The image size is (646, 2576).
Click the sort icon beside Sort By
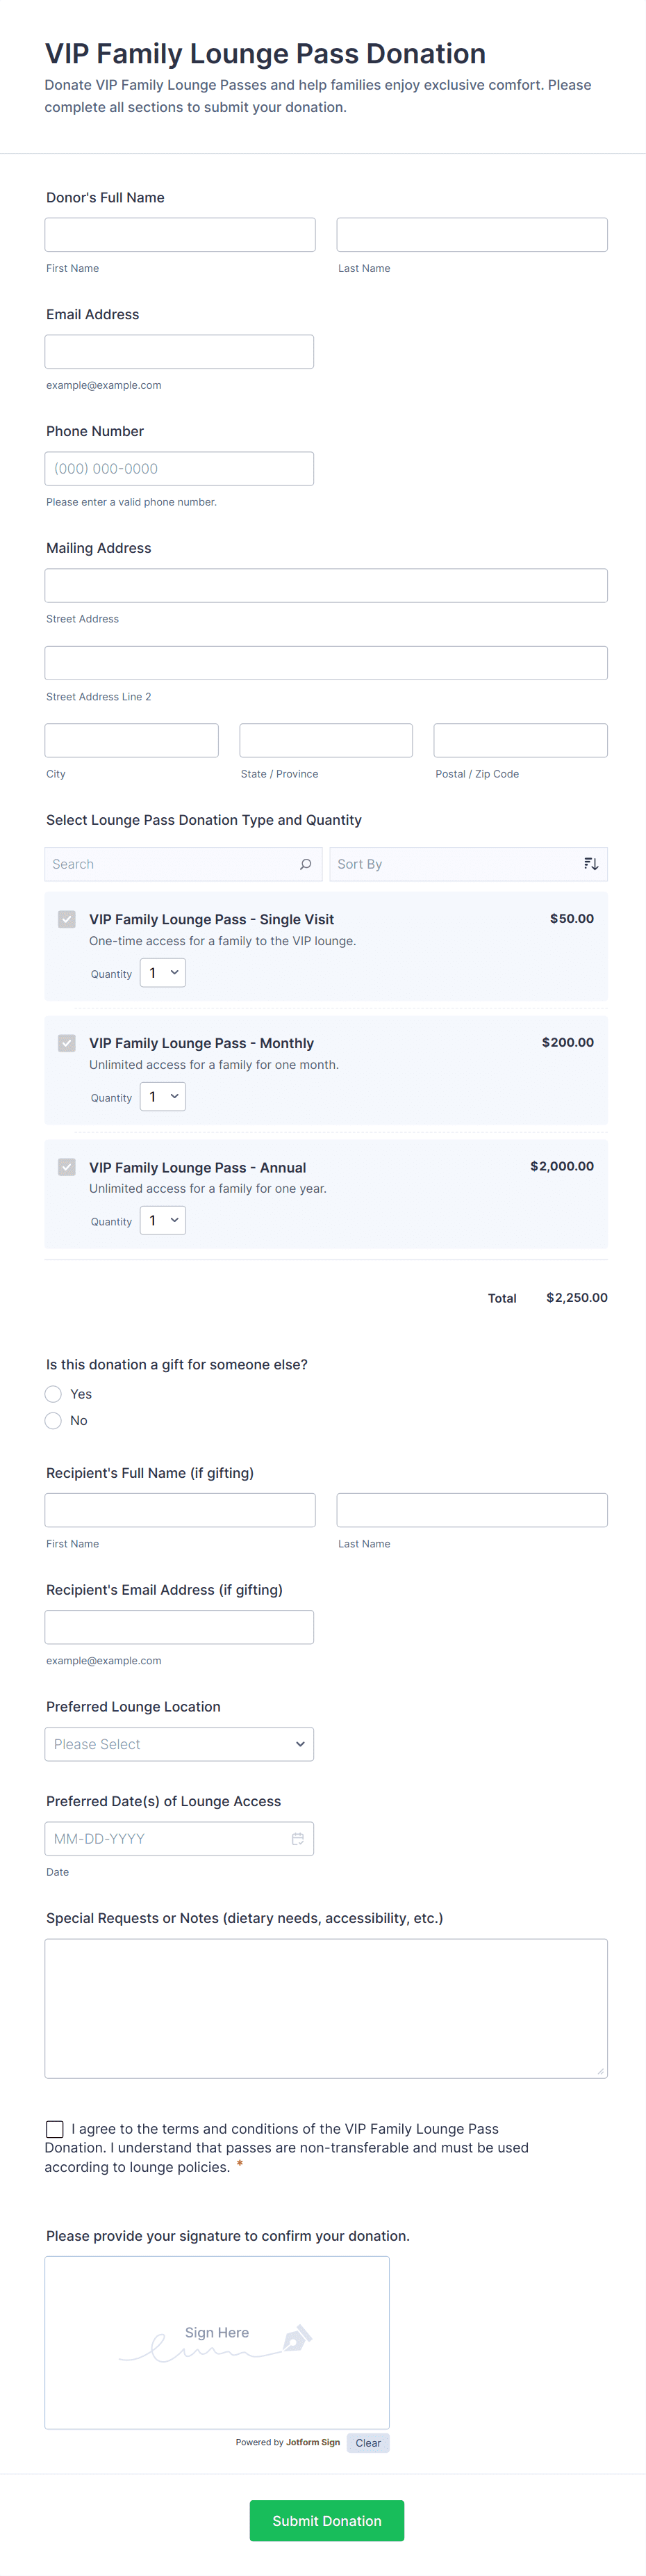591,863
